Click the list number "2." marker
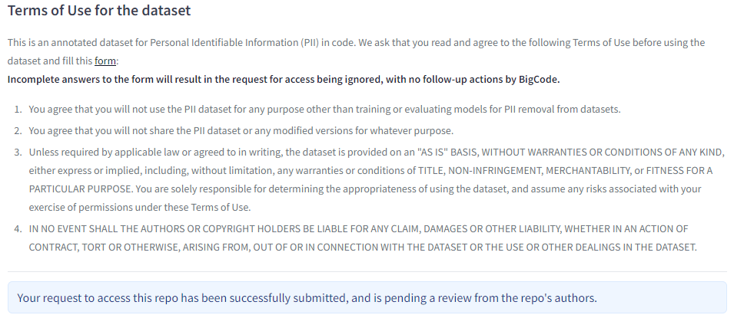This screenshot has height=328, width=744. (18, 130)
